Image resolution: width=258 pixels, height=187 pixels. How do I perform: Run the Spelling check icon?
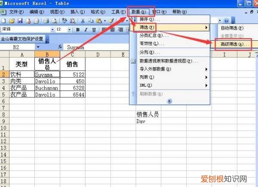(64, 21)
